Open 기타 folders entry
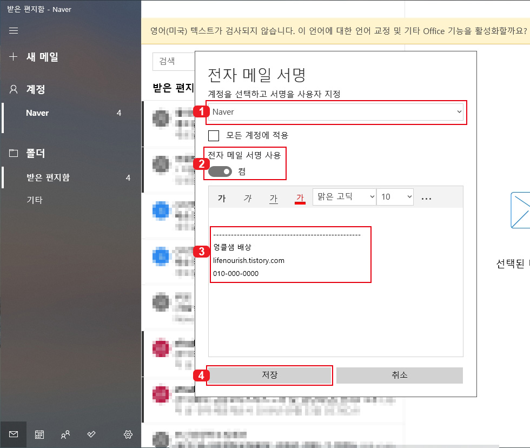Viewport: 530px width, 448px height. click(35, 200)
